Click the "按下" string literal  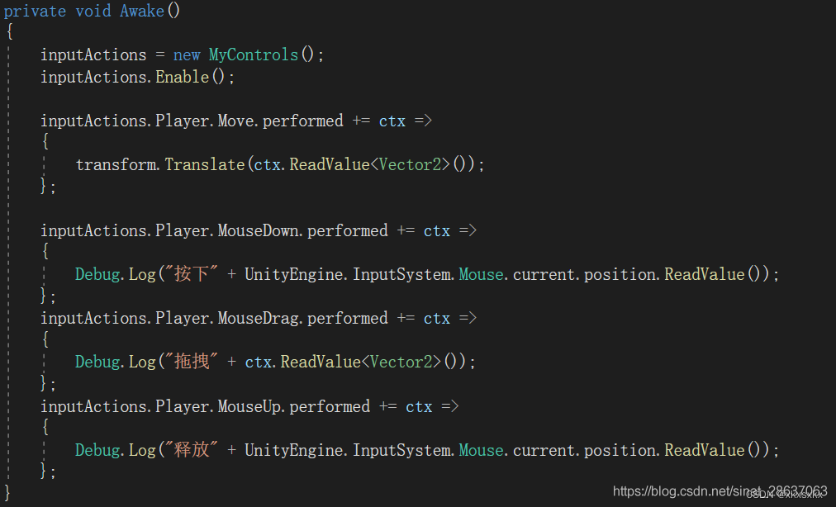tap(192, 274)
